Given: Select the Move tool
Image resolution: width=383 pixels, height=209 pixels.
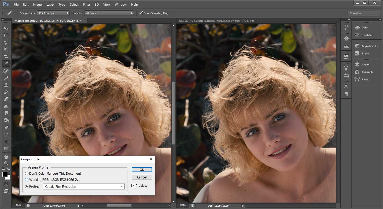Looking at the screenshot, I should coord(6,28).
